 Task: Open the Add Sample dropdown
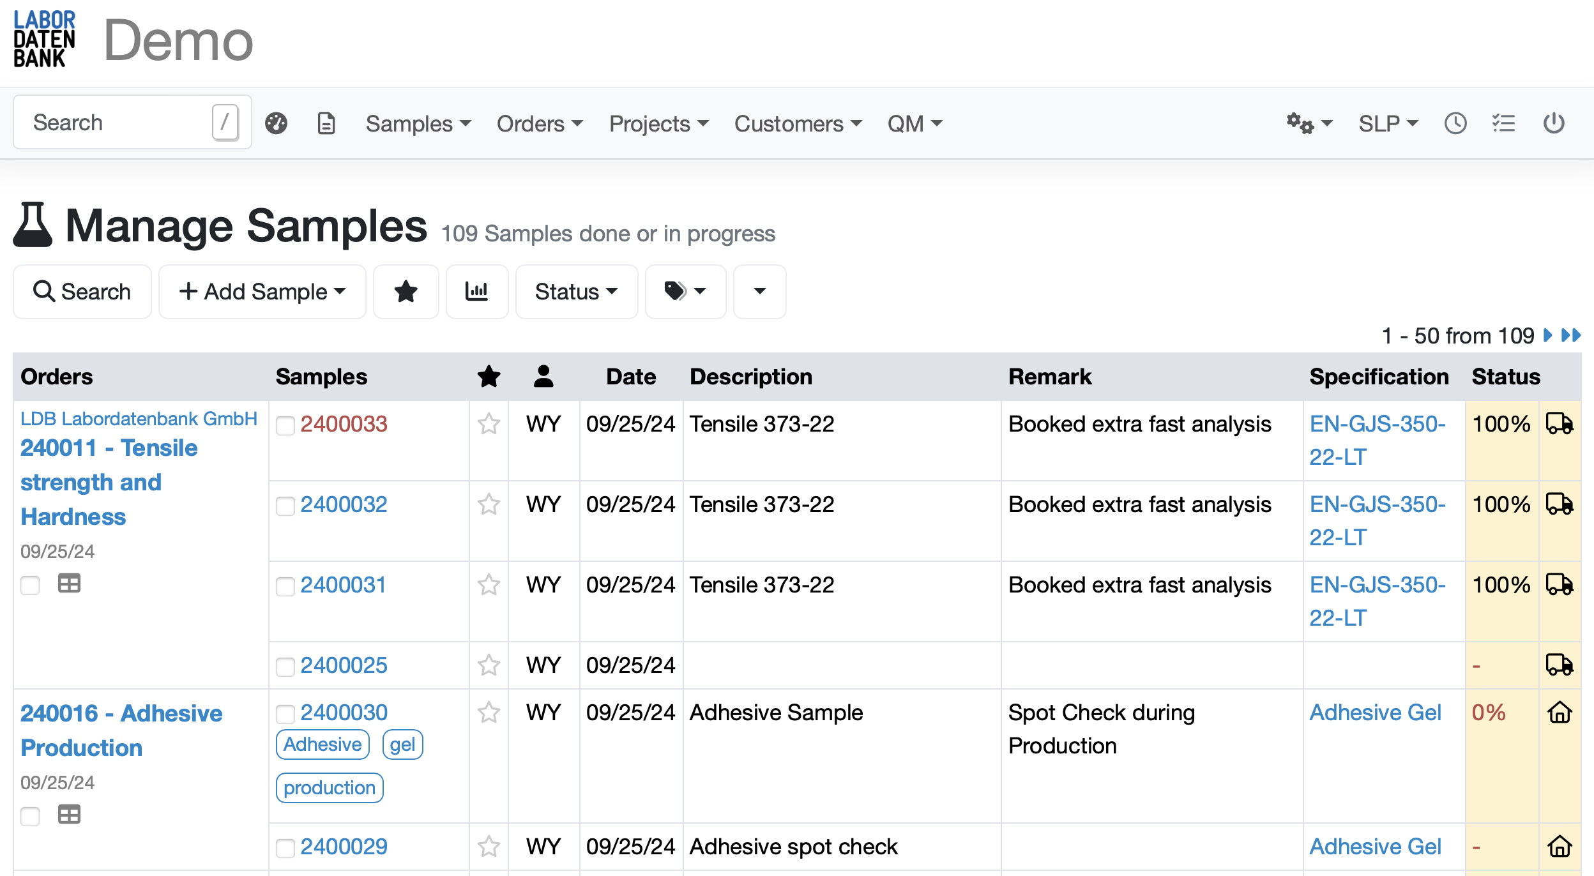[x=262, y=292]
